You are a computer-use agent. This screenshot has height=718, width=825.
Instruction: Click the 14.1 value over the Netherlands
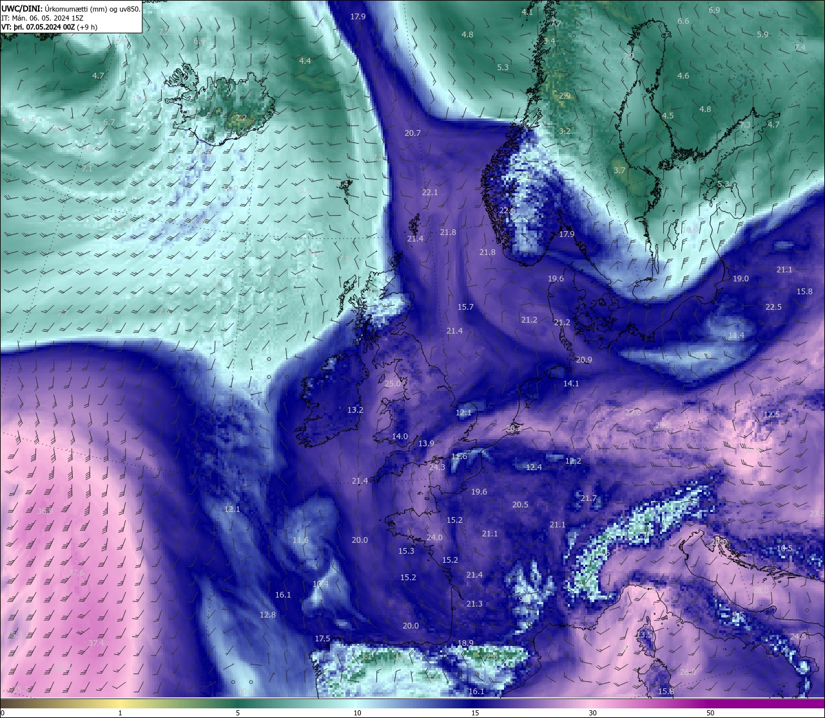click(x=571, y=384)
